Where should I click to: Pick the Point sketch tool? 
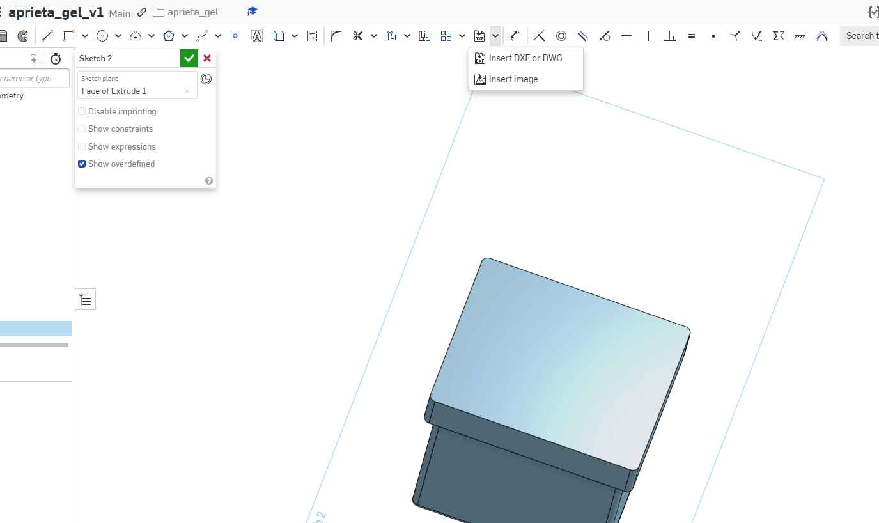pyautogui.click(x=235, y=36)
